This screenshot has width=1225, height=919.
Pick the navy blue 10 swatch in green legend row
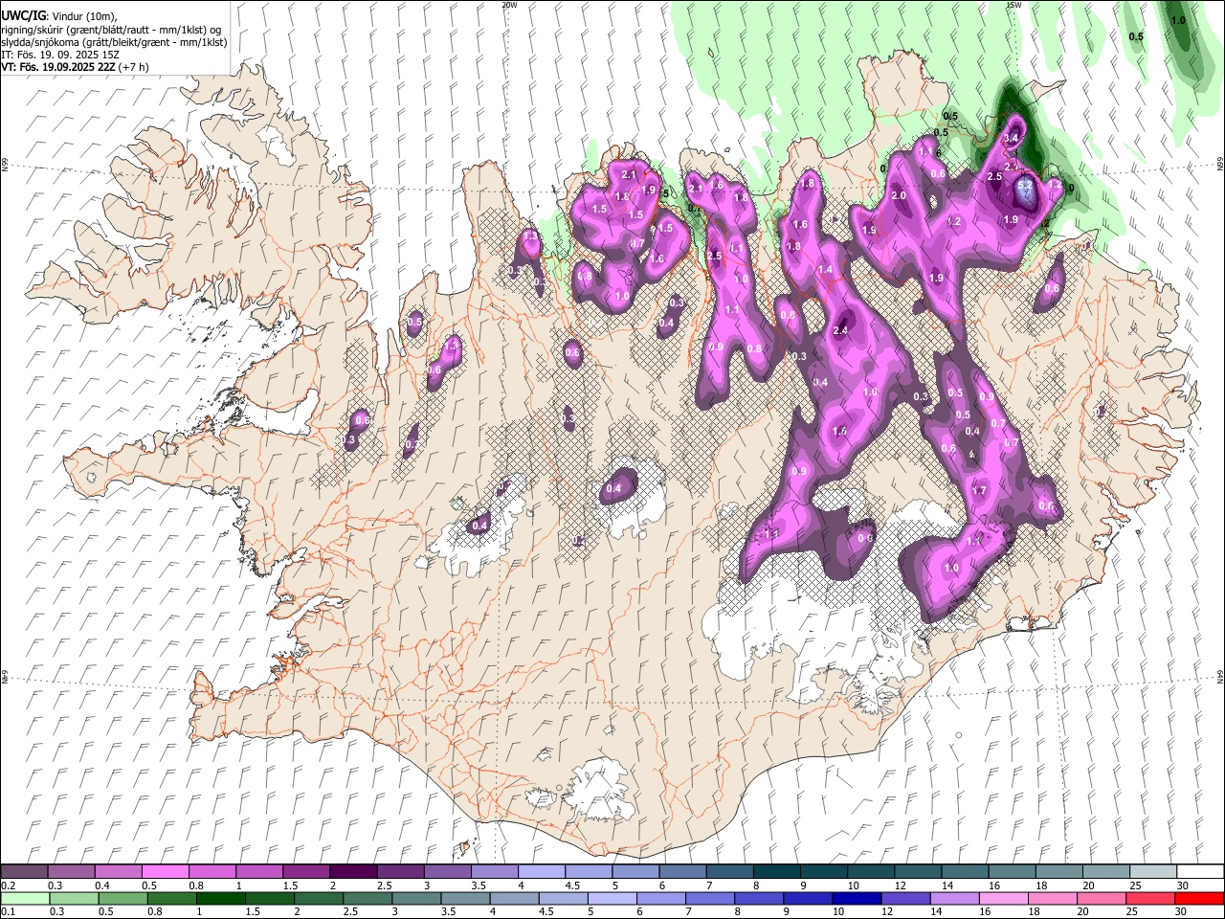[x=857, y=898]
